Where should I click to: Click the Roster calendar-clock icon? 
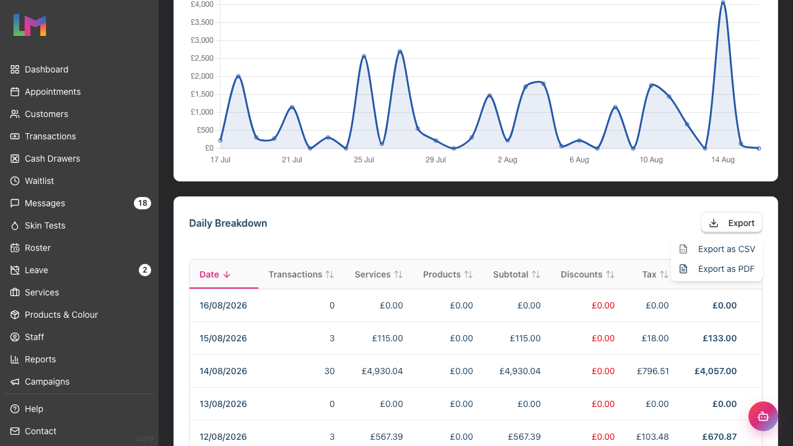[15, 248]
